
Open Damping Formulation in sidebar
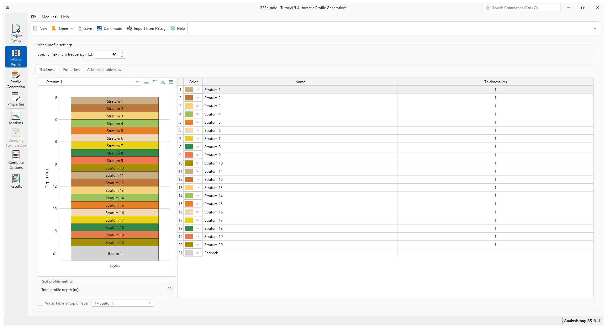tap(16, 138)
